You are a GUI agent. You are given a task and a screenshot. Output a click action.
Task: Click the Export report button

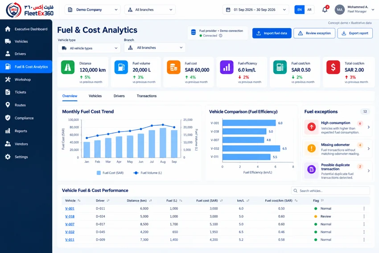355,33
